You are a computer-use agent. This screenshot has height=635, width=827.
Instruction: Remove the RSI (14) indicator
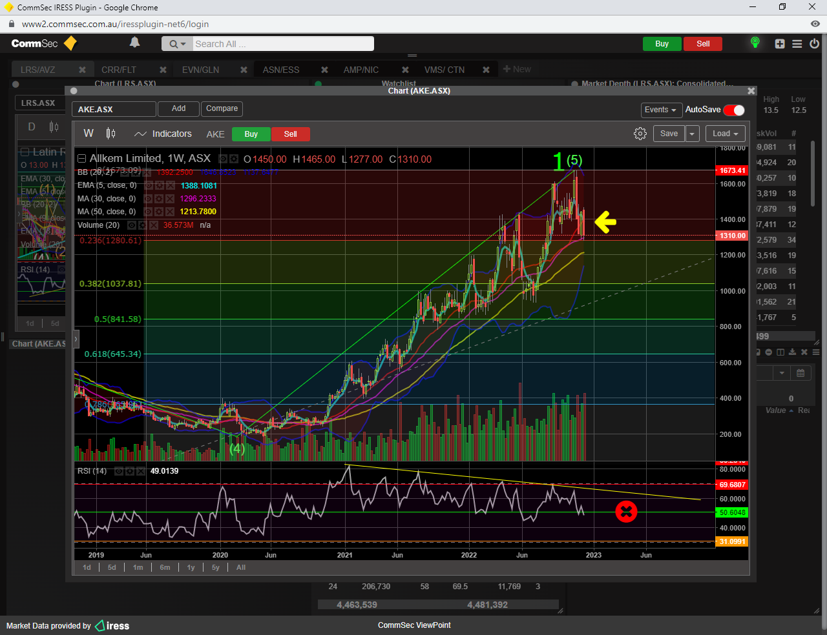point(141,471)
